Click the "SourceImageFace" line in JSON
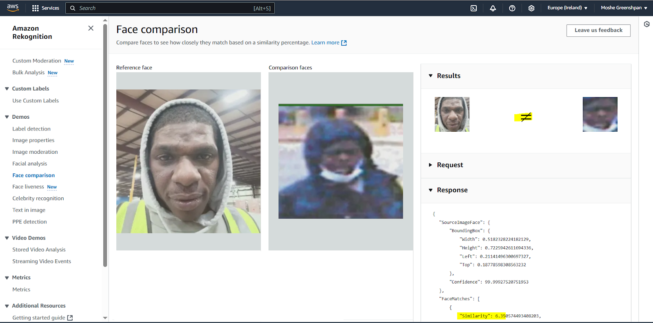The image size is (653, 323). [464, 223]
